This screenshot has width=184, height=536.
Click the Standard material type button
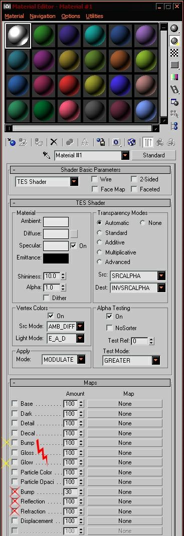153,155
